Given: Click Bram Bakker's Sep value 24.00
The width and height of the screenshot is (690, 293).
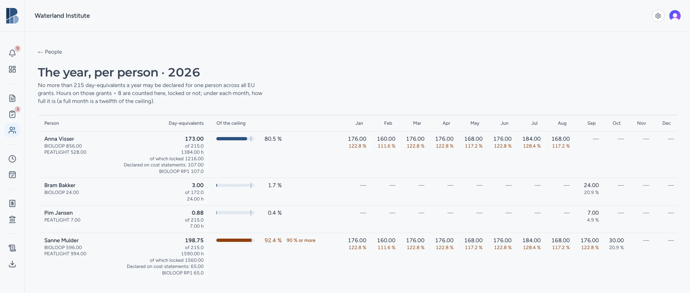Looking at the screenshot, I should coord(591,185).
